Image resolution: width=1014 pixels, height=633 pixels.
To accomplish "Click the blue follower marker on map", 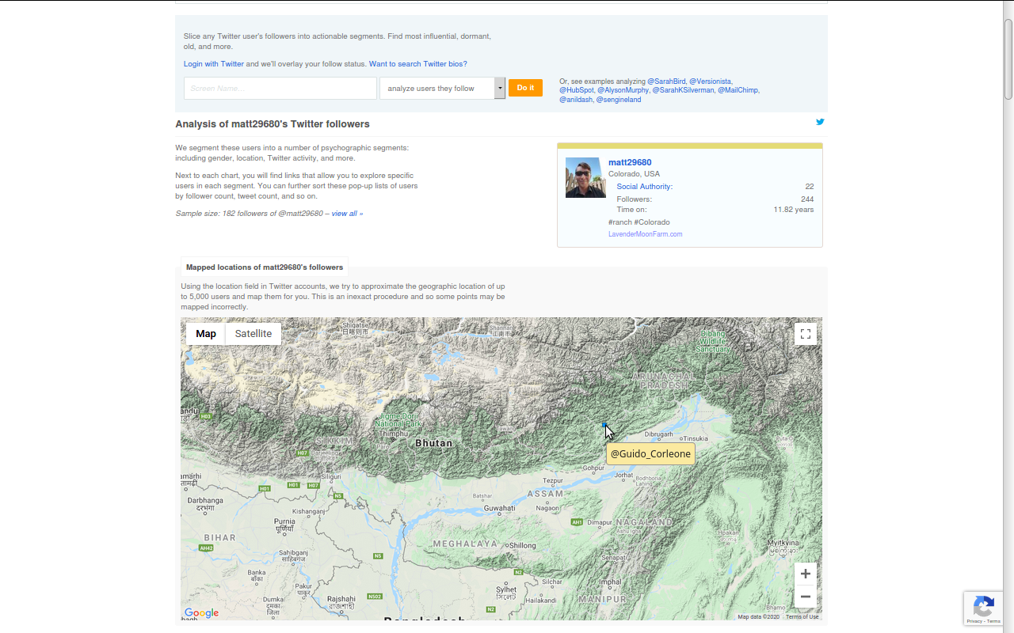I will [604, 425].
